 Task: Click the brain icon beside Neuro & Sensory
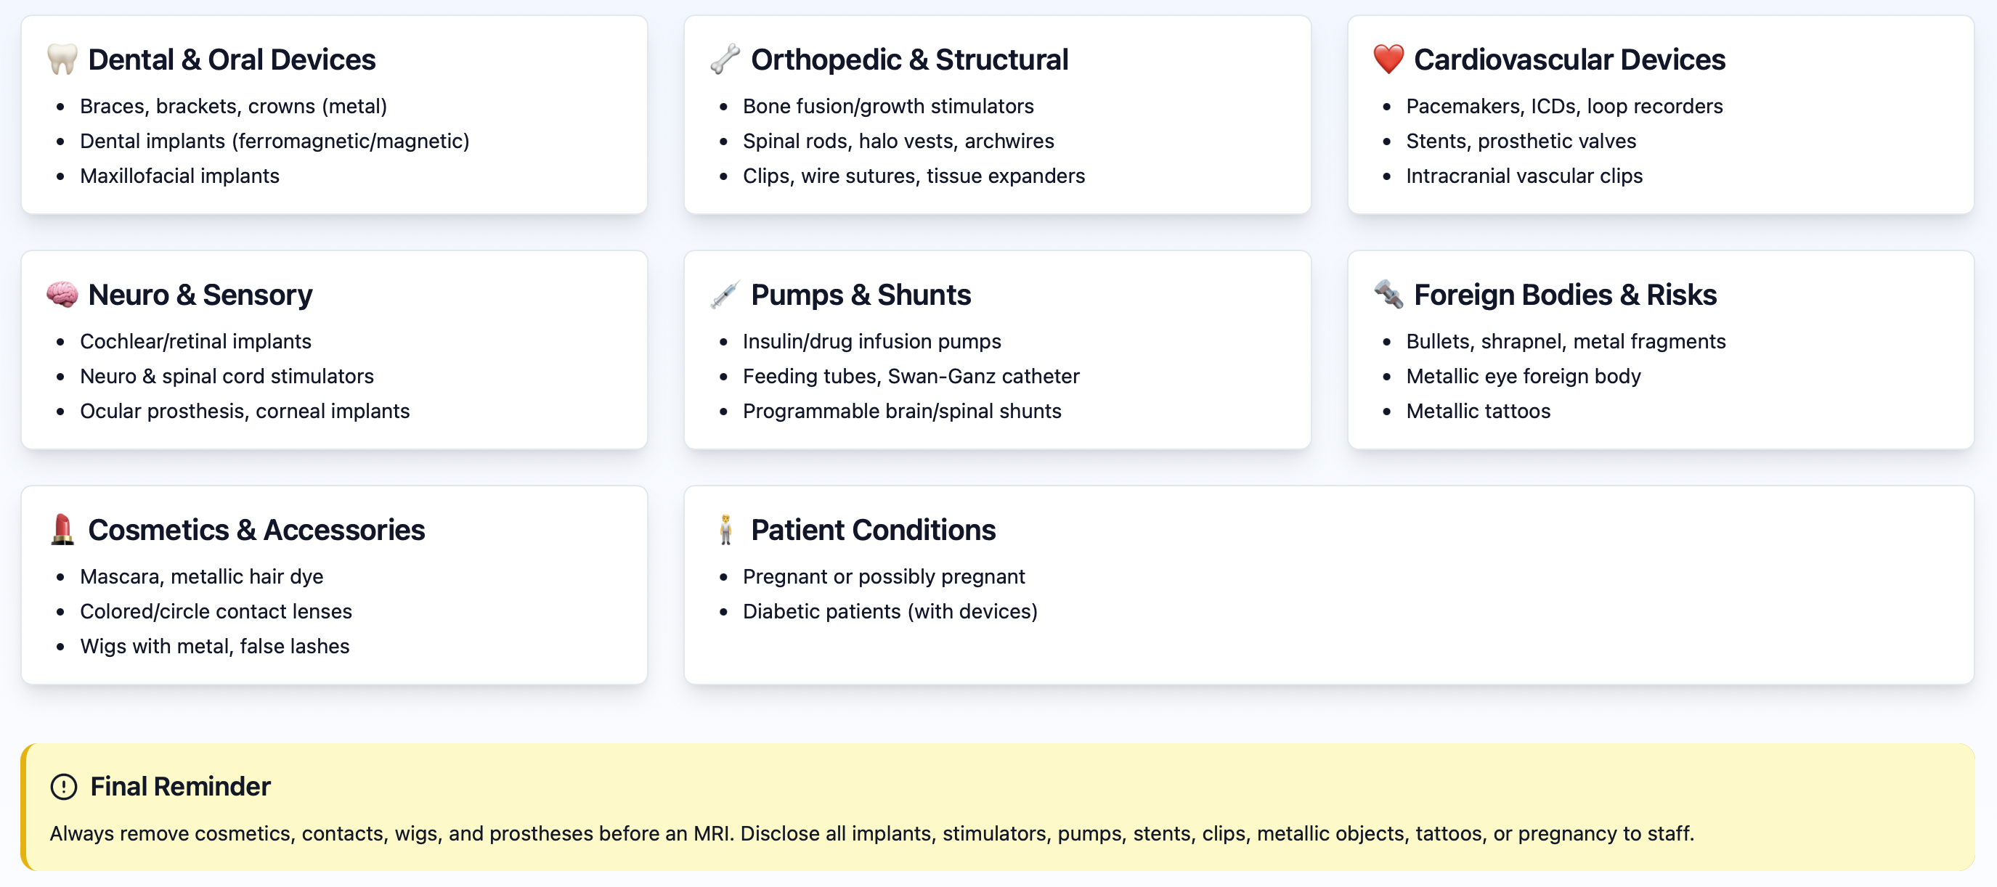tap(62, 295)
